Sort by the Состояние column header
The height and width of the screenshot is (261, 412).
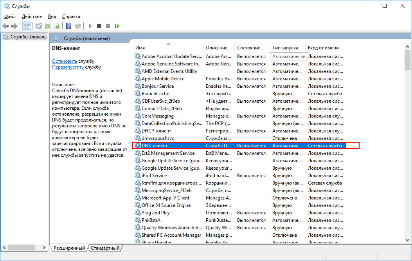pyautogui.click(x=248, y=48)
